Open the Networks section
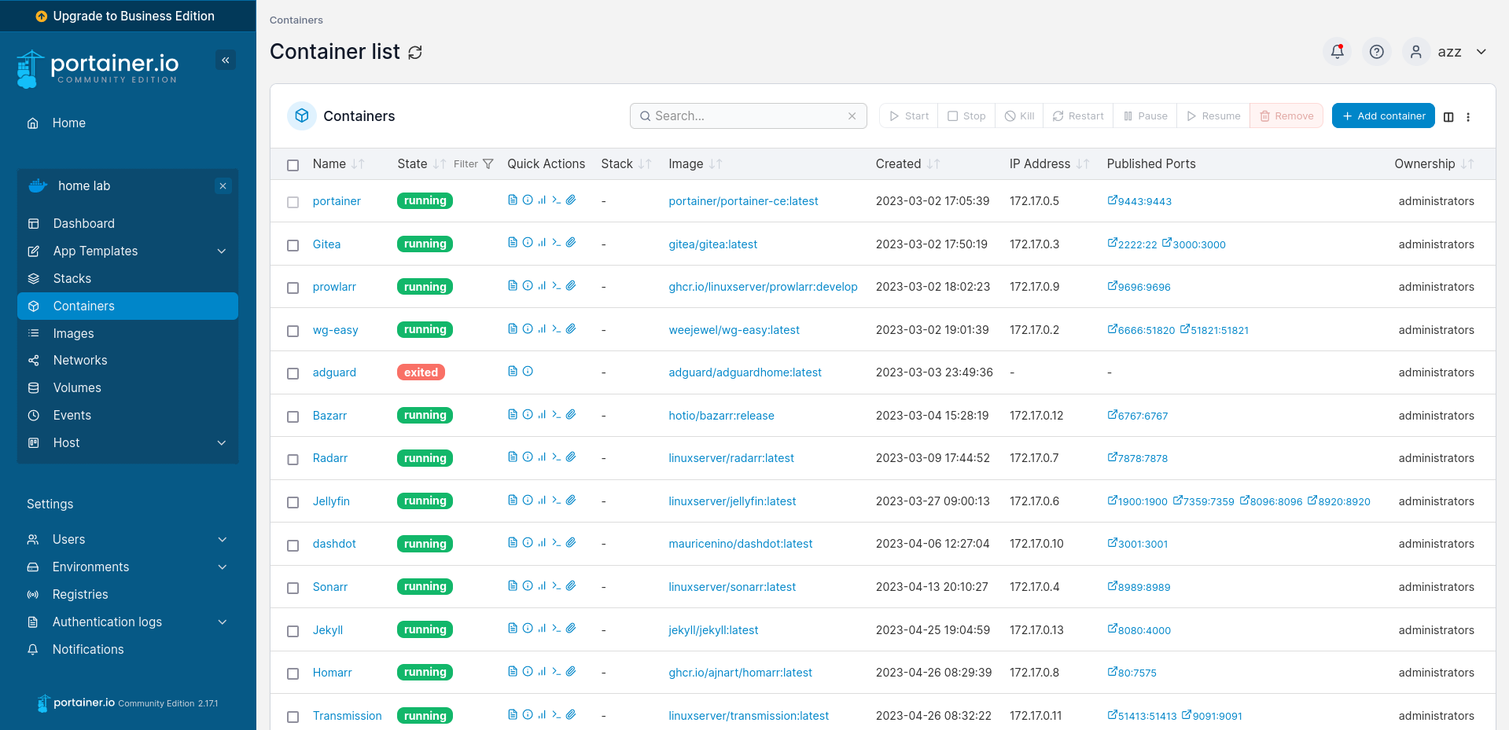Image resolution: width=1509 pixels, height=730 pixels. (x=127, y=360)
